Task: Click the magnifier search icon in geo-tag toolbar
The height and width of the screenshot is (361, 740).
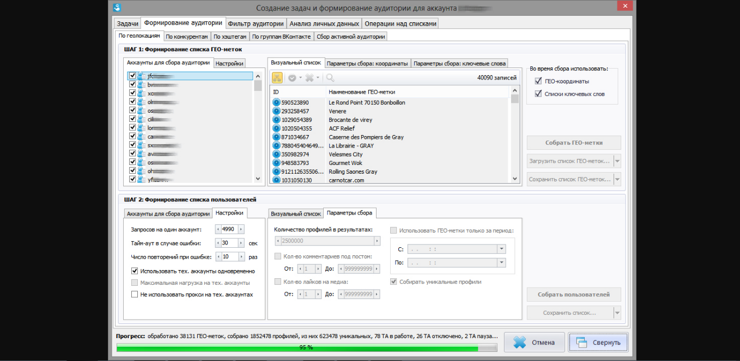Action: coord(330,78)
